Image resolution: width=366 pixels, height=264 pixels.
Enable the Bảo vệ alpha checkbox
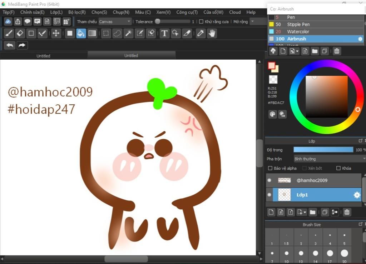coord(270,168)
